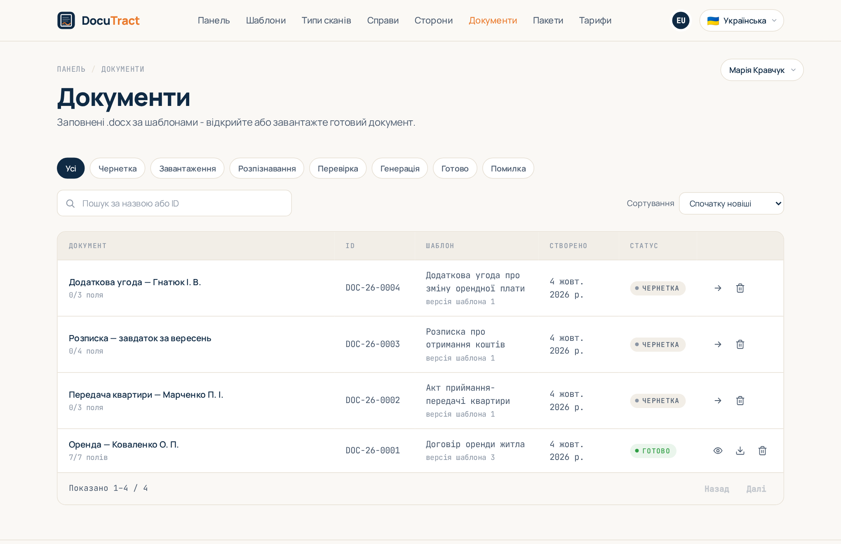Viewport: 841px width, 544px height.
Task: Click the search magnifier icon
Action: (70, 204)
